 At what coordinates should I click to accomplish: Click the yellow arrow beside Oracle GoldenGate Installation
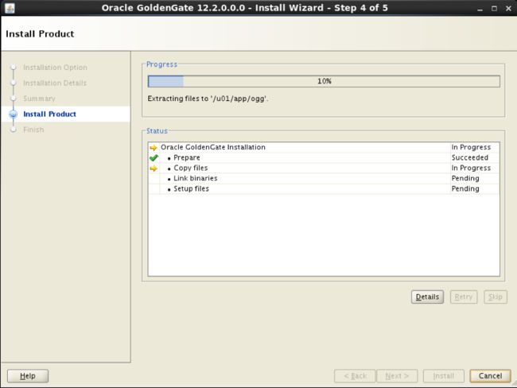(154, 147)
